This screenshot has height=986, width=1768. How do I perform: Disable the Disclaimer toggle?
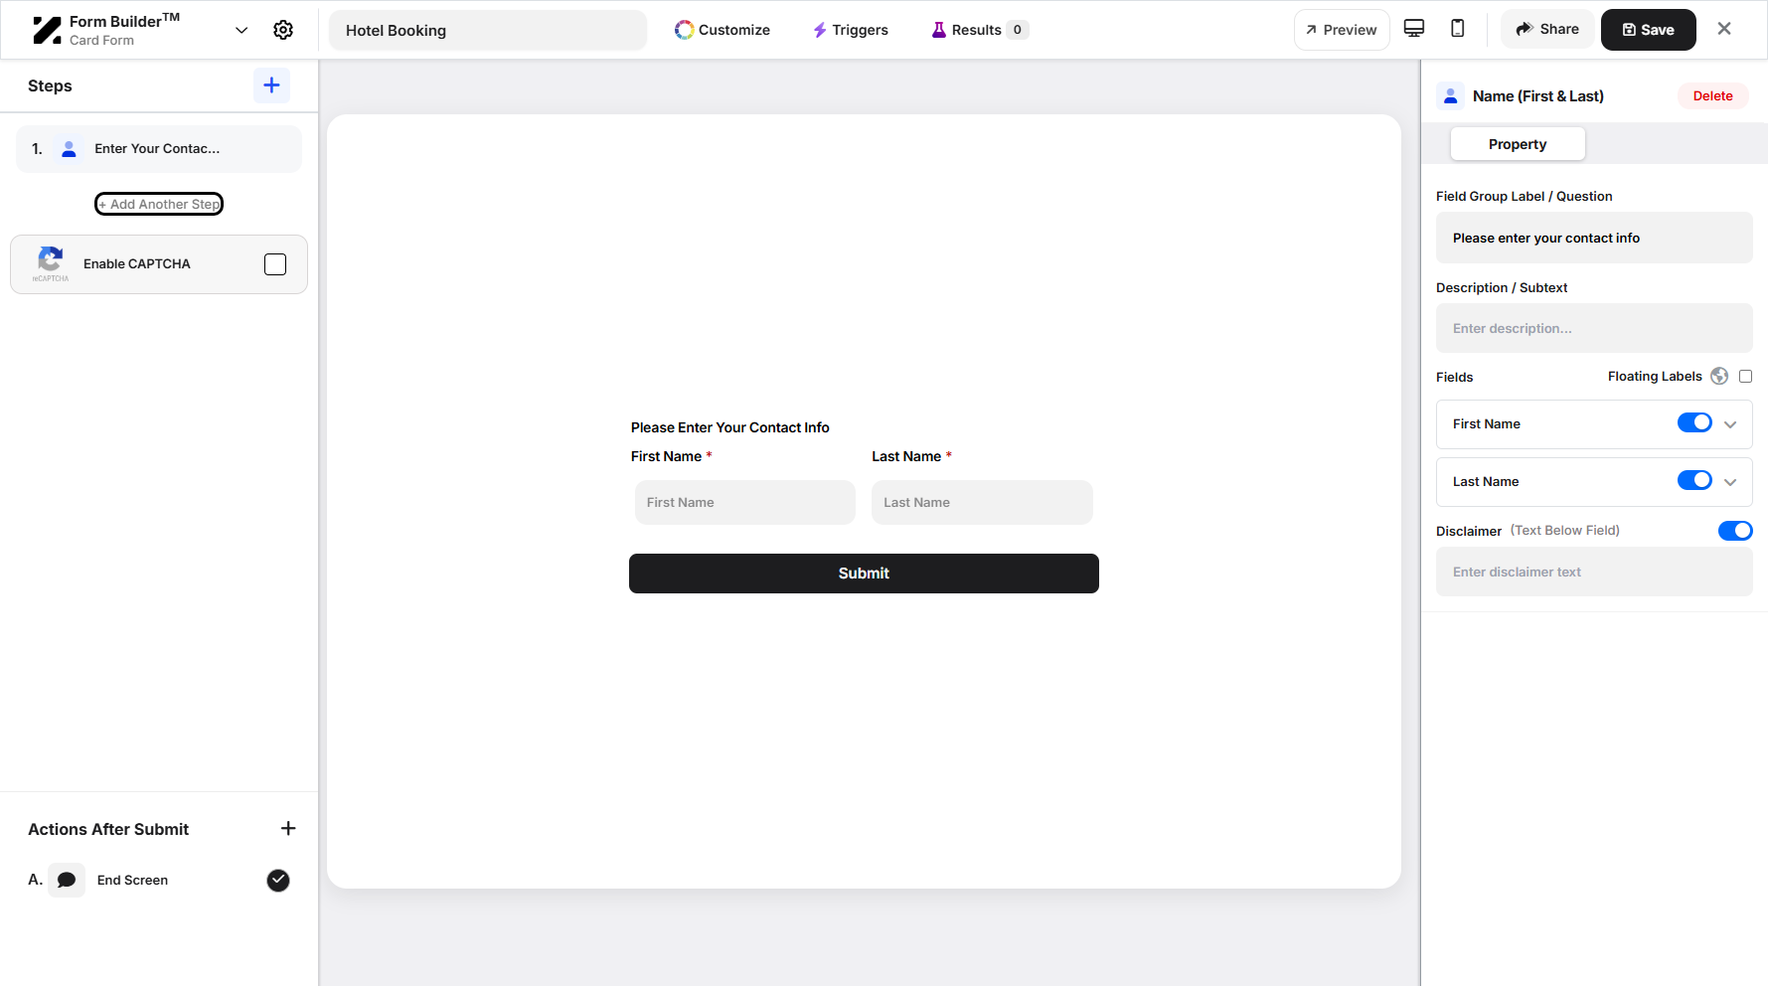1735,531
